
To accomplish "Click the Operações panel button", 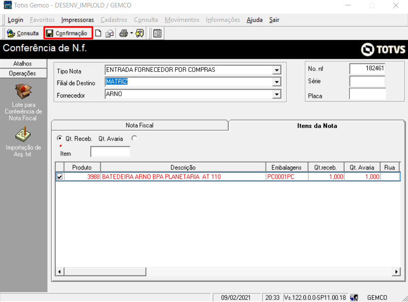I will 23,73.
